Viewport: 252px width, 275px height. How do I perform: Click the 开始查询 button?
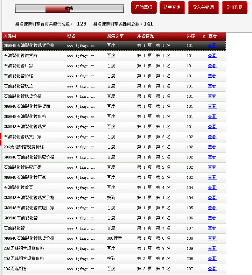tap(144, 7)
